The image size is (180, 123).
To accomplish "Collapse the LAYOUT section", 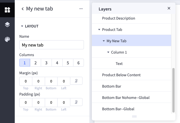I will (22, 26).
